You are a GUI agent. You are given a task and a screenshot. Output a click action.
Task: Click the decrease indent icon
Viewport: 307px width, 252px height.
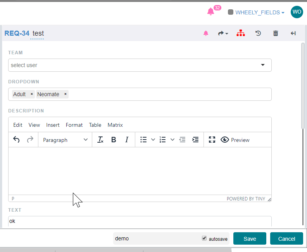point(182,140)
